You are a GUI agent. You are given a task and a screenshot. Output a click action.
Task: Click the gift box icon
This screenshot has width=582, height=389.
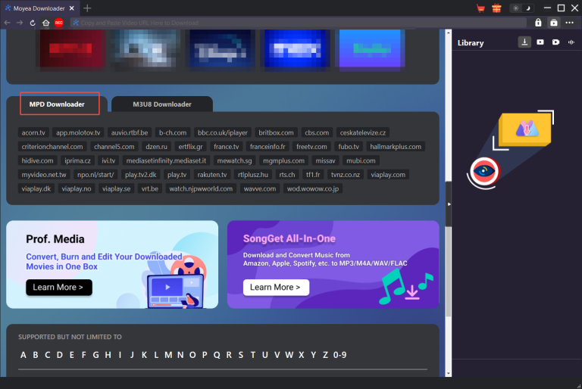tap(496, 8)
